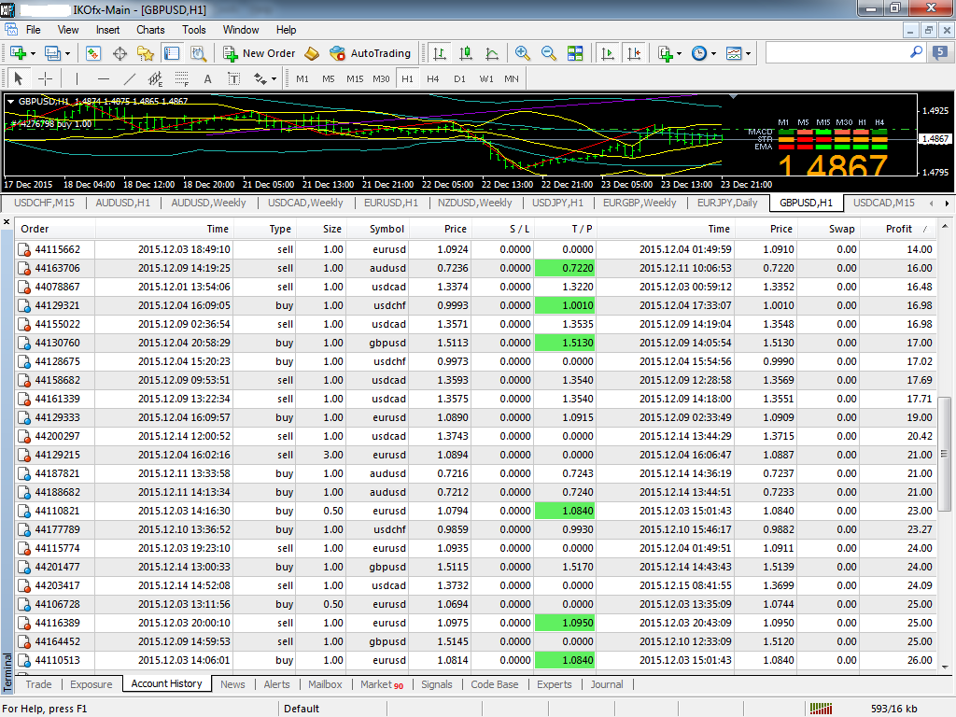
Task: Select the cursor arrow tool
Action: 19,78
